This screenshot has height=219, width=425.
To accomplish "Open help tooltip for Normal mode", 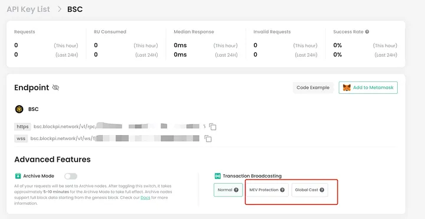I will [x=236, y=190].
